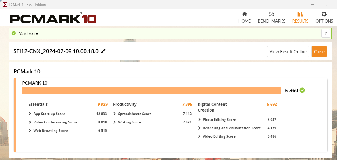Click the PCMARK 10 logo
Viewport: 337px width, 160px height.
click(53, 18)
